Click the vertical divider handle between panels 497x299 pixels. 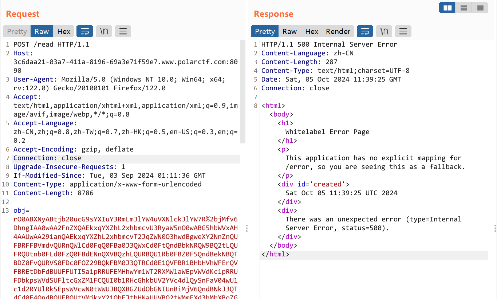[x=247, y=228]
